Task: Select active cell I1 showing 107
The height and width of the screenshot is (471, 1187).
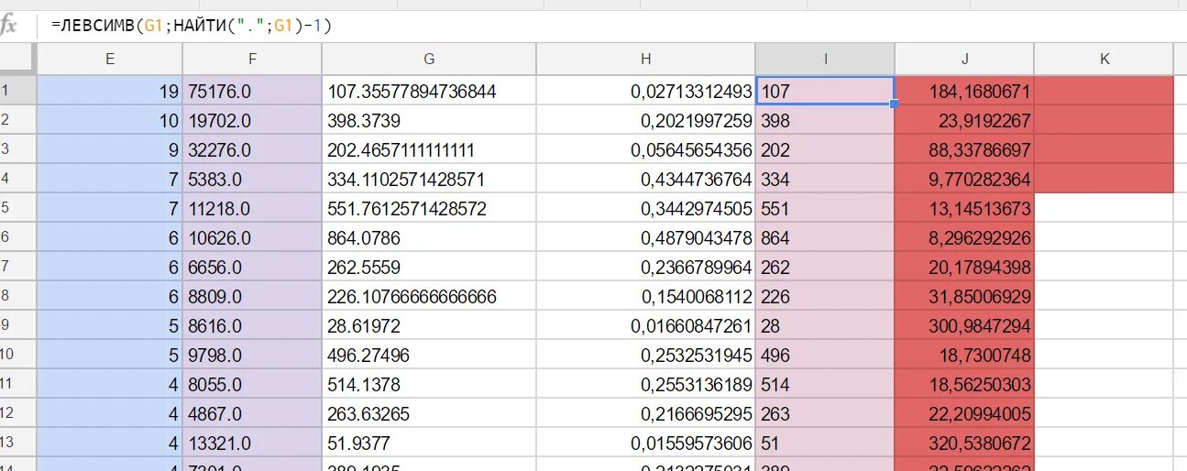Action: [825, 91]
